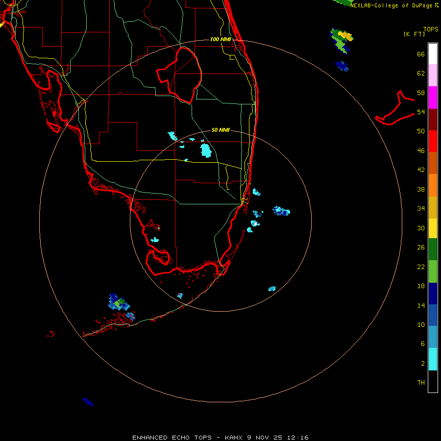Click the 50 legend value

[x=421, y=131]
